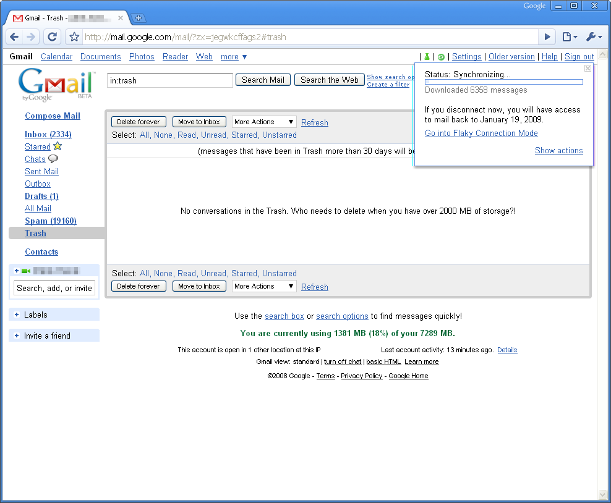This screenshot has width=611, height=503.
Task: Open Reader from top navigation
Action: [x=176, y=57]
